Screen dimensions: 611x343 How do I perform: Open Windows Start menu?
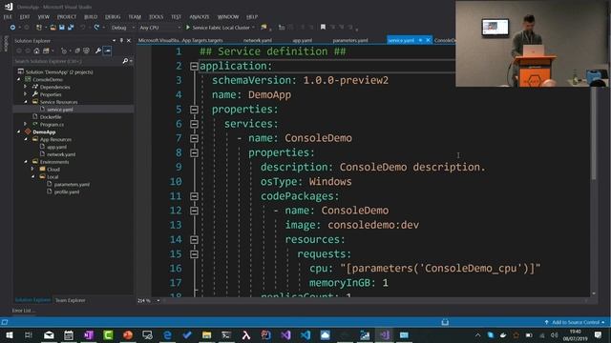[9, 334]
